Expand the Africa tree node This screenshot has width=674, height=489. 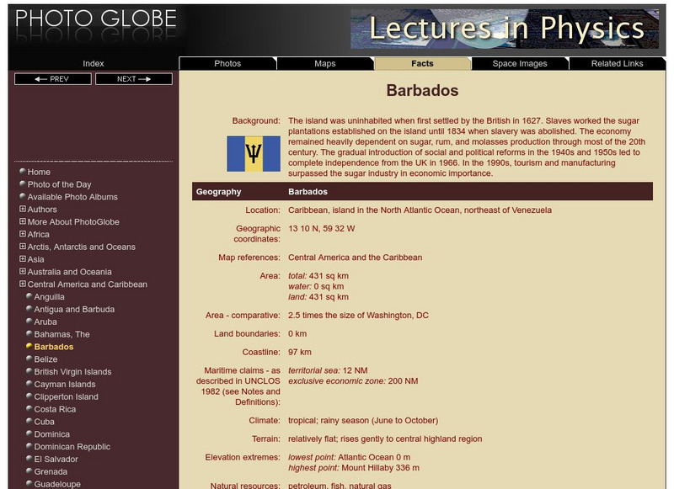point(23,234)
